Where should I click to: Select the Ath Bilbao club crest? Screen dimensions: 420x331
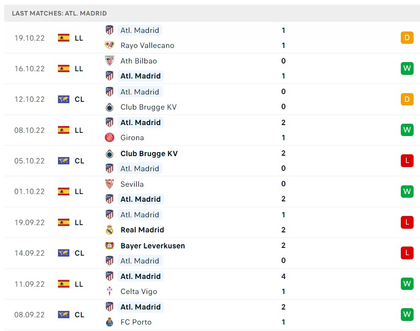[x=110, y=61]
